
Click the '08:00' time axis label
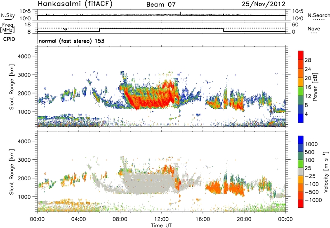[120, 219]
